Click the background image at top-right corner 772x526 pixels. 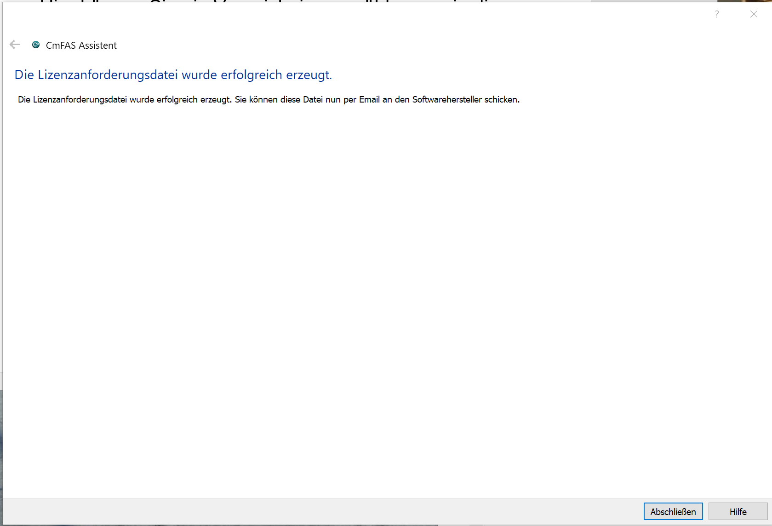tap(745, 1)
